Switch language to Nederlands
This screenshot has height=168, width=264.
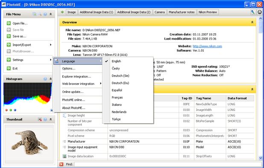(128, 112)
